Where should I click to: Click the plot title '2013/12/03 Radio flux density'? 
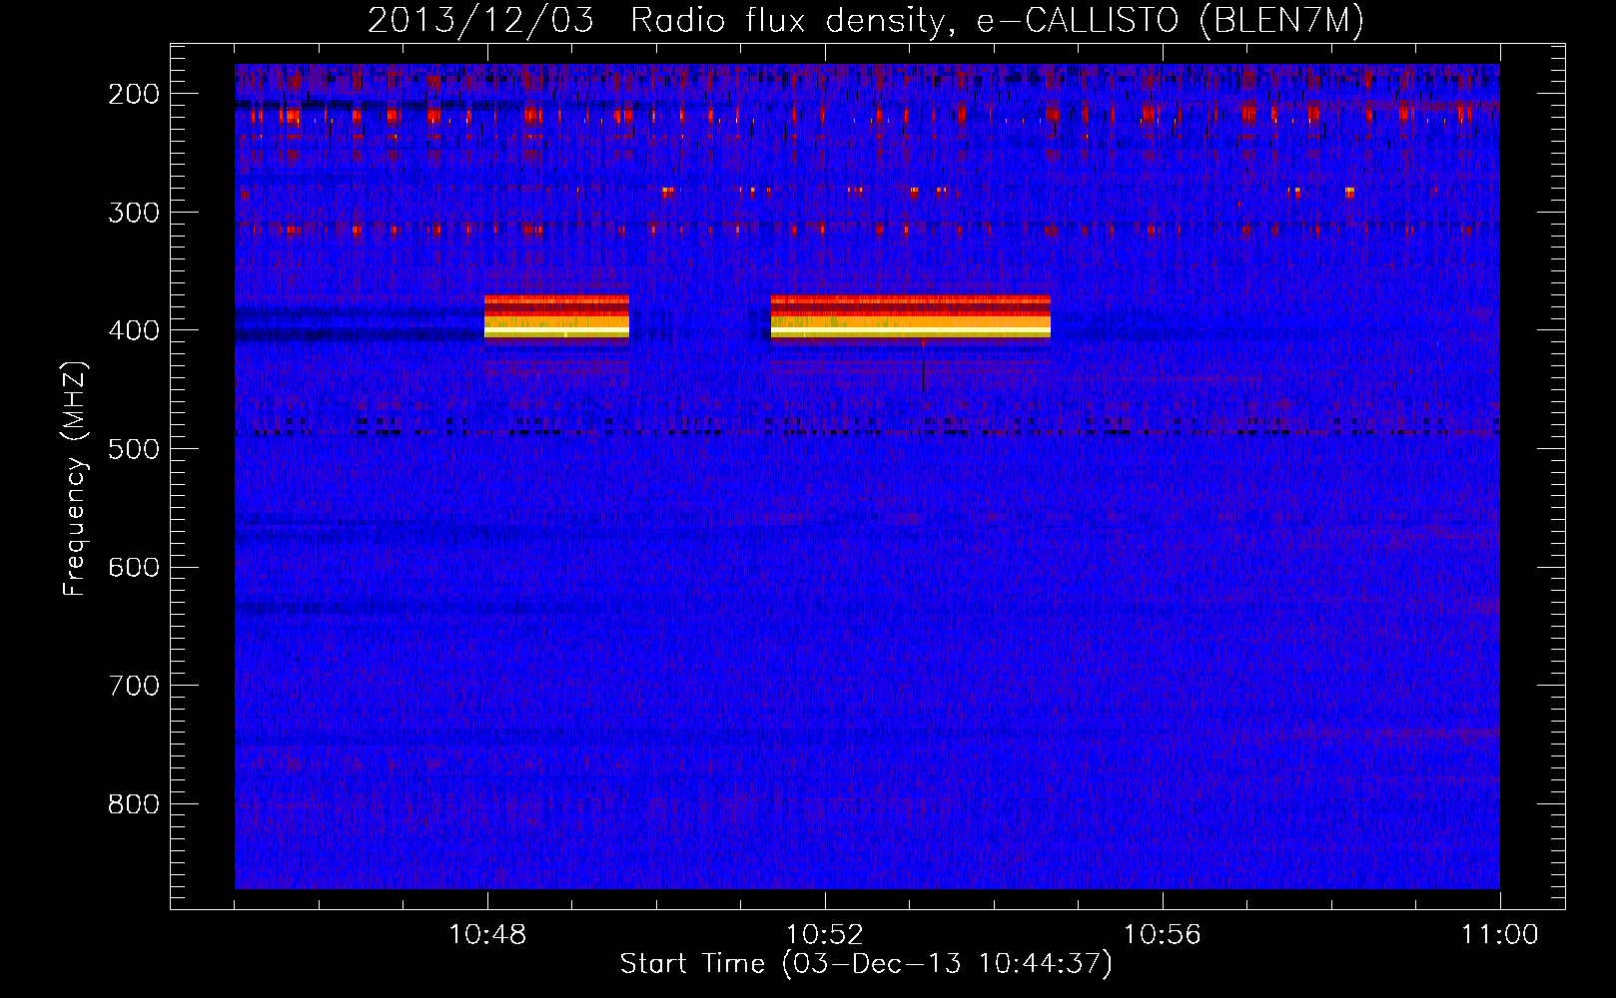(x=866, y=21)
